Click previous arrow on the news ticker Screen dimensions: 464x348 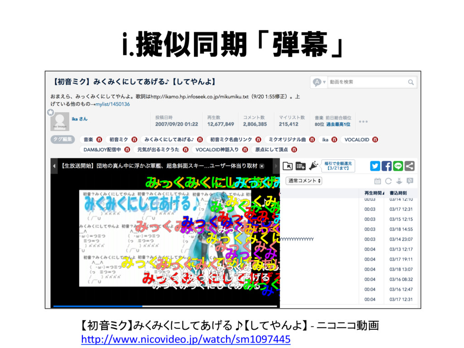54,166
